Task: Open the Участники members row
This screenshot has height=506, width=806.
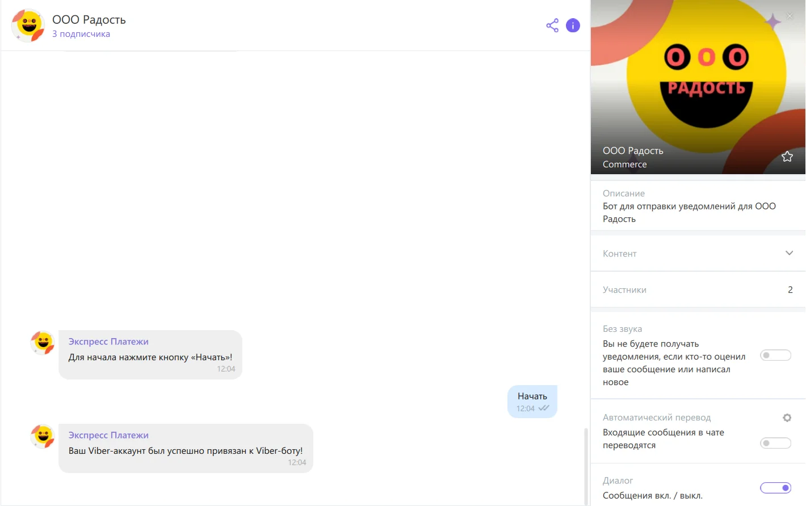Action: click(x=698, y=289)
